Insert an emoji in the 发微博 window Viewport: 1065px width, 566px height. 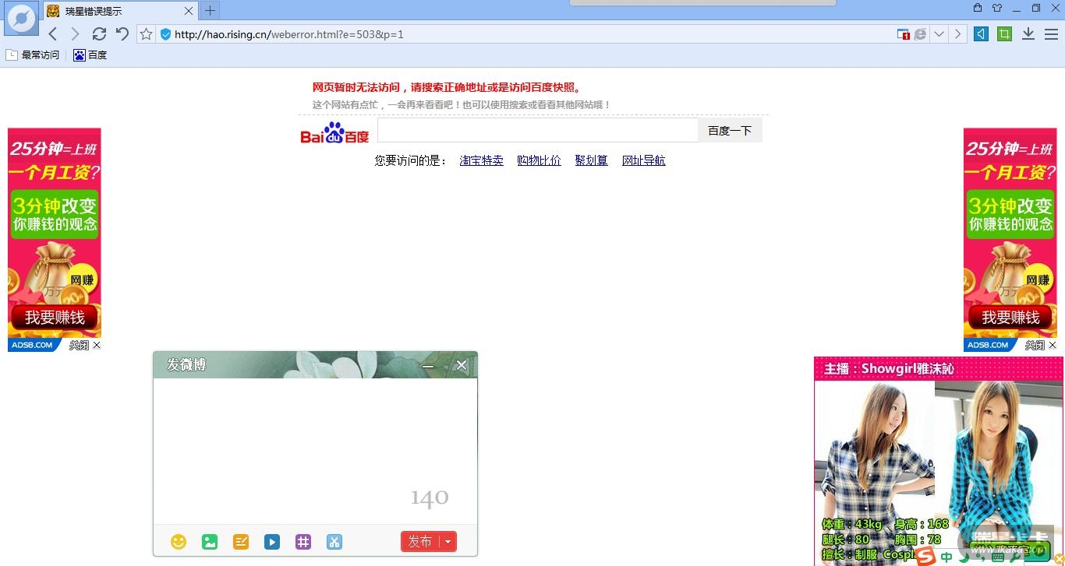tap(179, 542)
